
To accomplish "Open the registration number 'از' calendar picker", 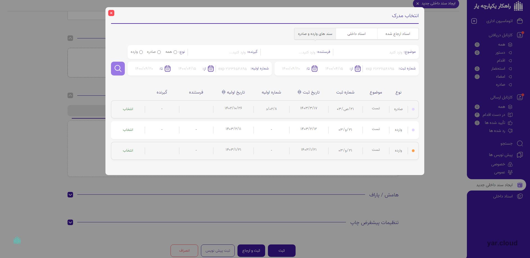I will pyautogui.click(x=358, y=69).
